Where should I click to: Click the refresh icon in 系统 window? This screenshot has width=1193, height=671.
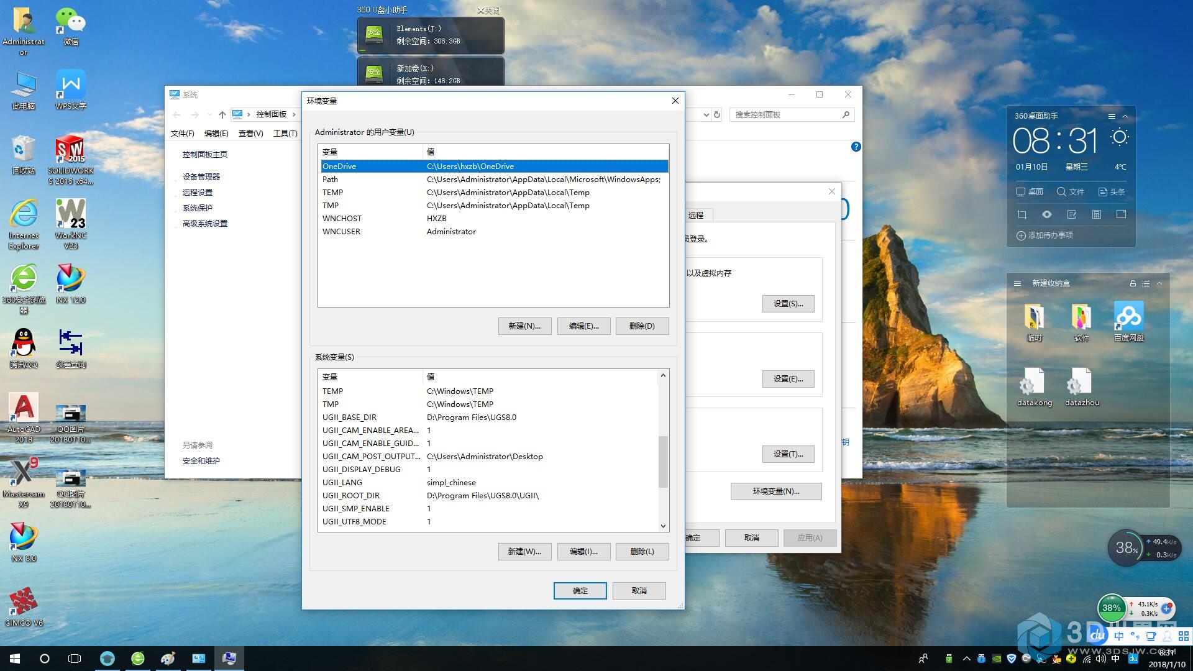717,114
